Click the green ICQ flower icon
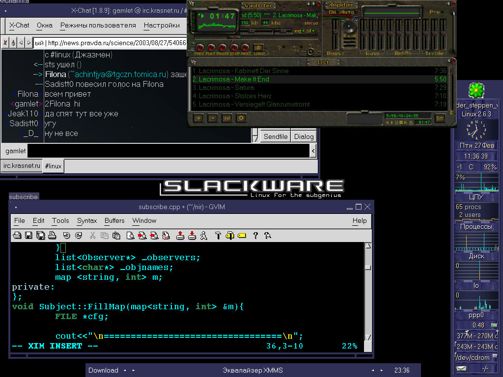The height and width of the screenshot is (377, 503). click(476, 91)
